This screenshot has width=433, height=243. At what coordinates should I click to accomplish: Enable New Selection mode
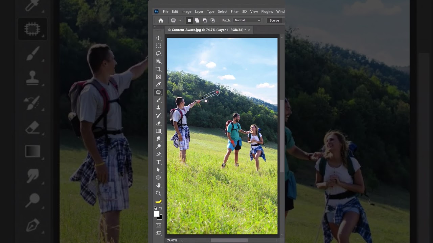pos(189,20)
